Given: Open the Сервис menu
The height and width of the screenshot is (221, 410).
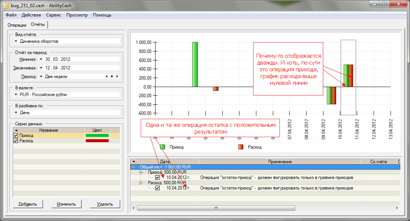Looking at the screenshot, I should coord(54,15).
